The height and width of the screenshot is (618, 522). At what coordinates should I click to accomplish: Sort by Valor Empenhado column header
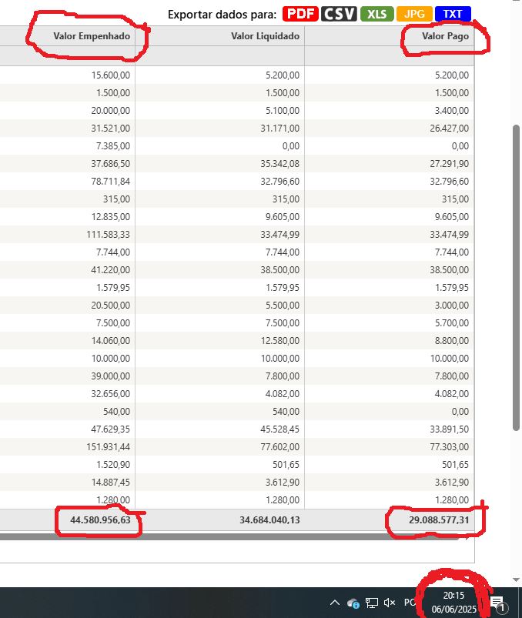[91, 36]
